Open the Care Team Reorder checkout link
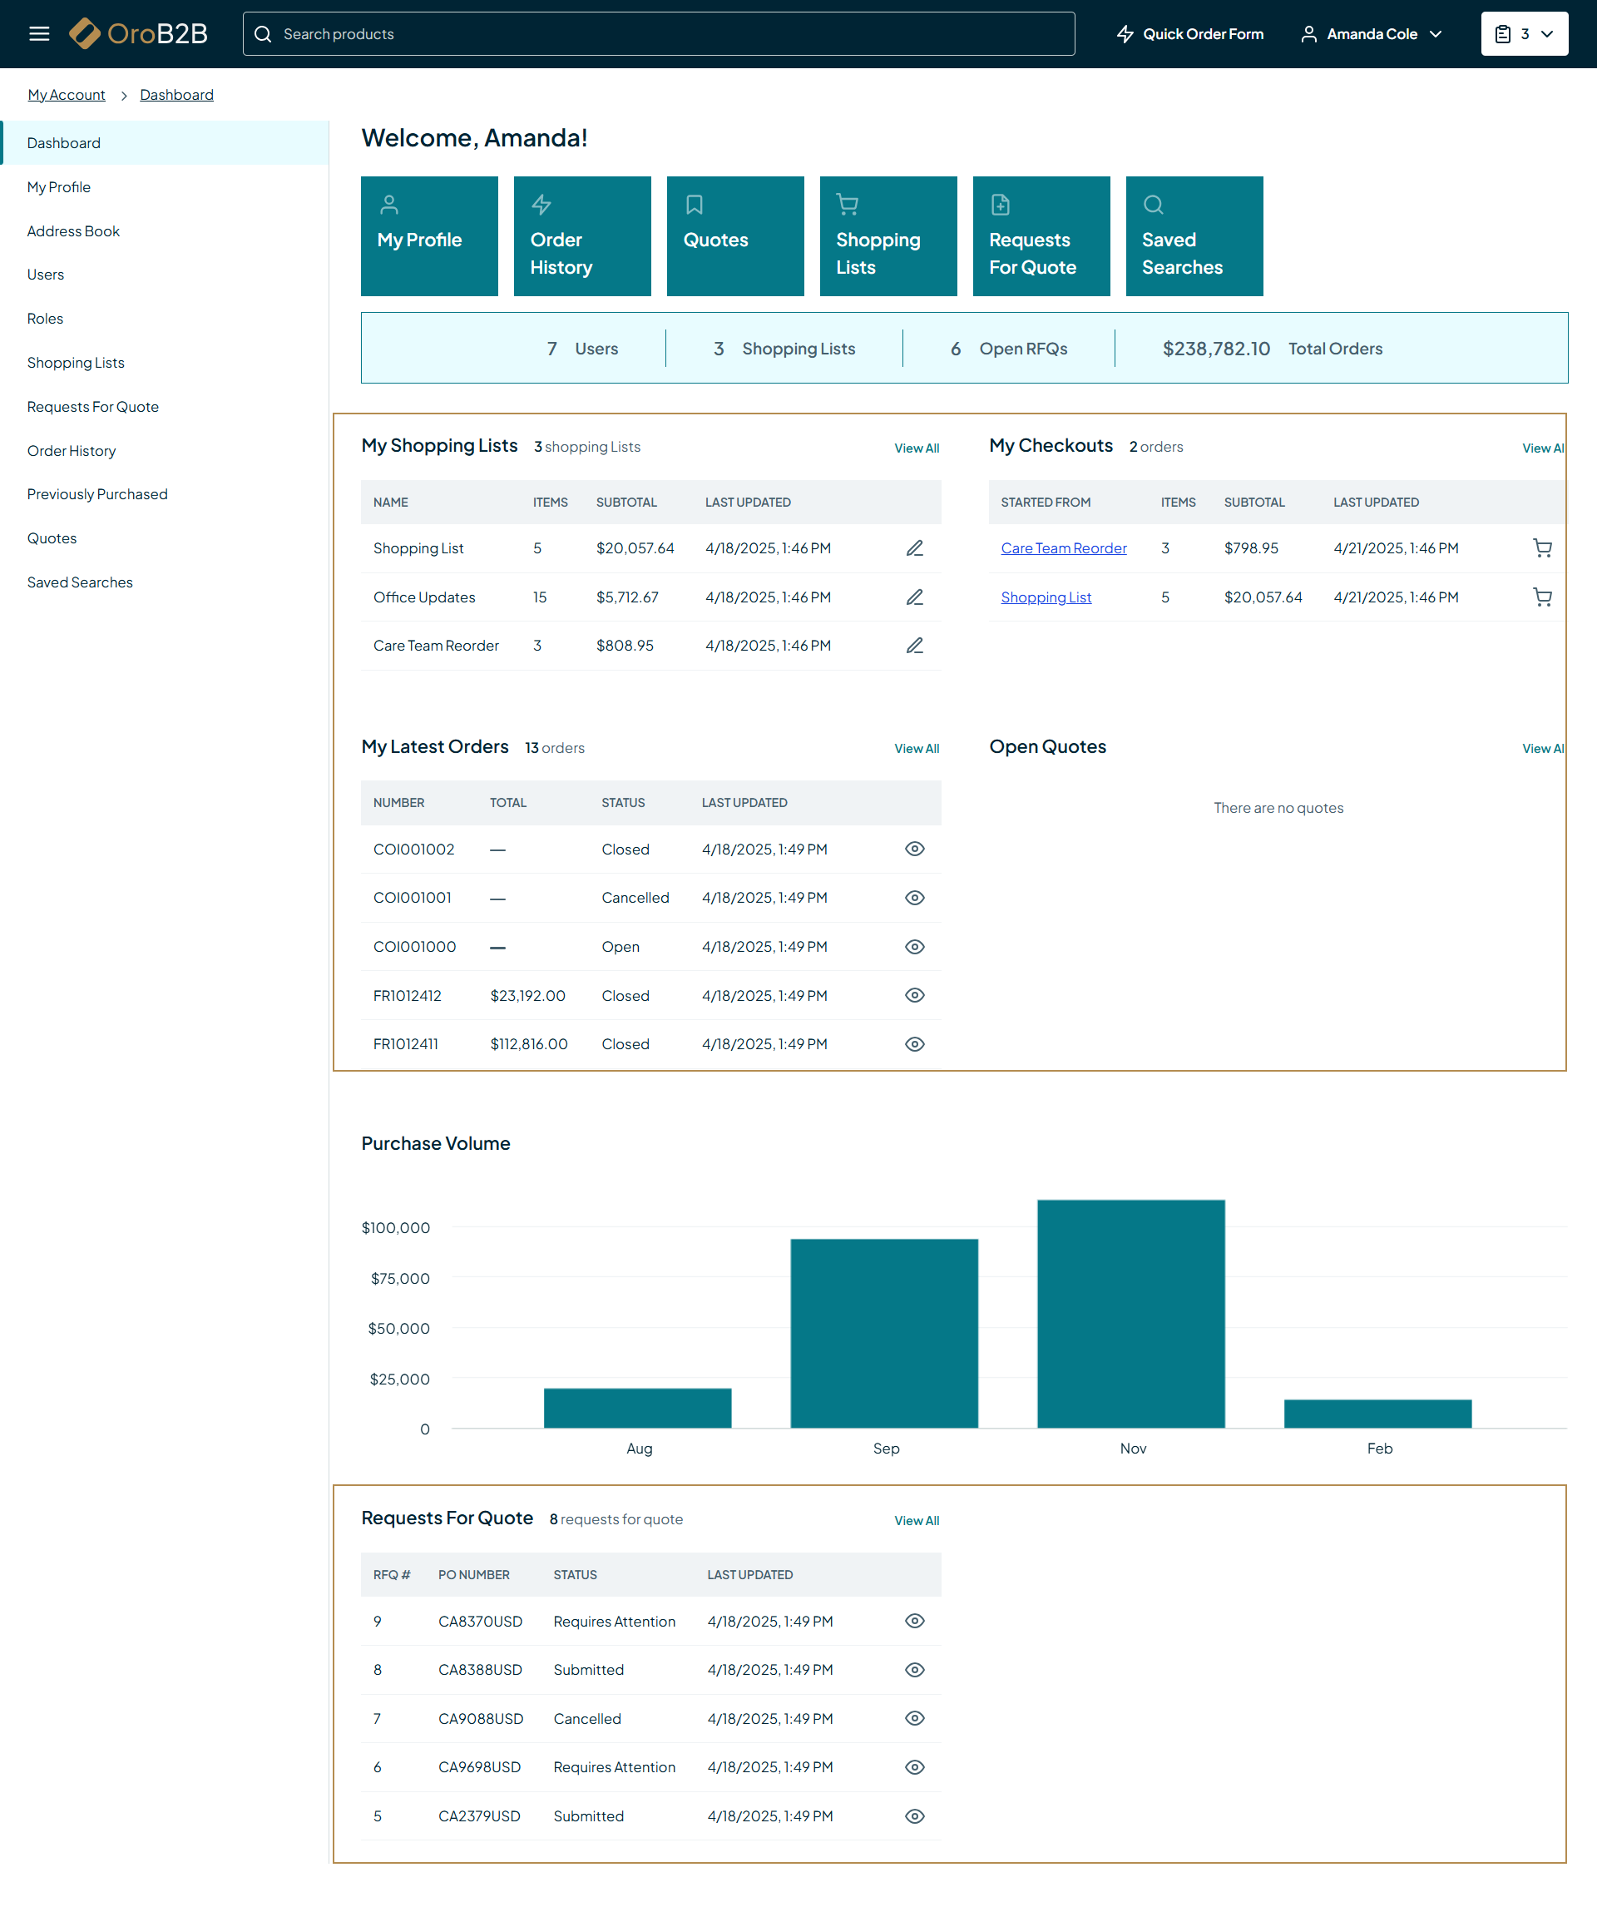 click(1063, 547)
